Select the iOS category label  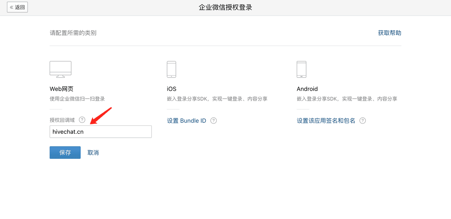click(172, 89)
